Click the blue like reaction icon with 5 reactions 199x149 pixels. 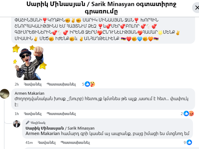pos(87,84)
